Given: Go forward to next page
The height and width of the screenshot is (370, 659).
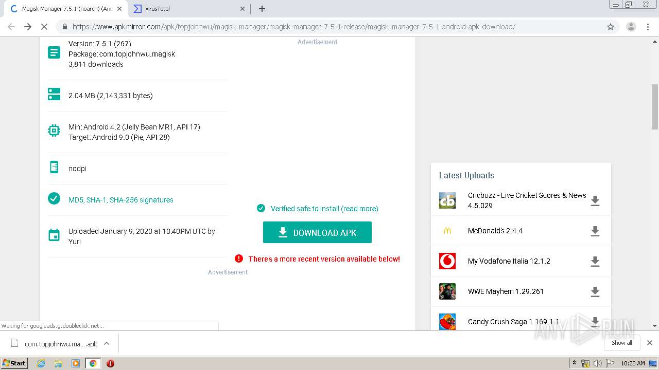Looking at the screenshot, I should (x=28, y=27).
